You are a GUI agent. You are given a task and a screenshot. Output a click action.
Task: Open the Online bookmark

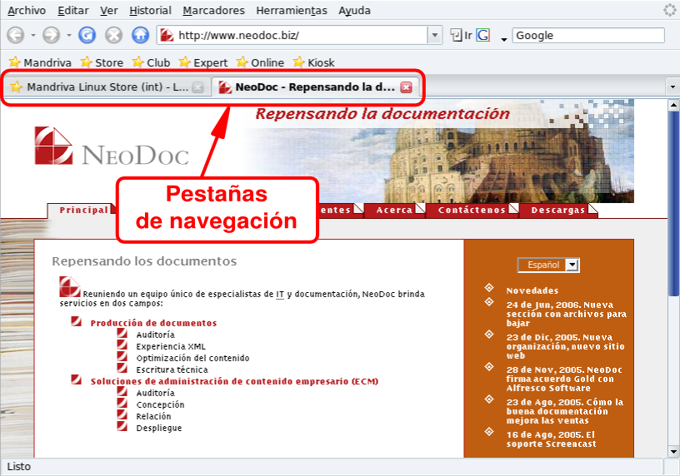point(260,62)
